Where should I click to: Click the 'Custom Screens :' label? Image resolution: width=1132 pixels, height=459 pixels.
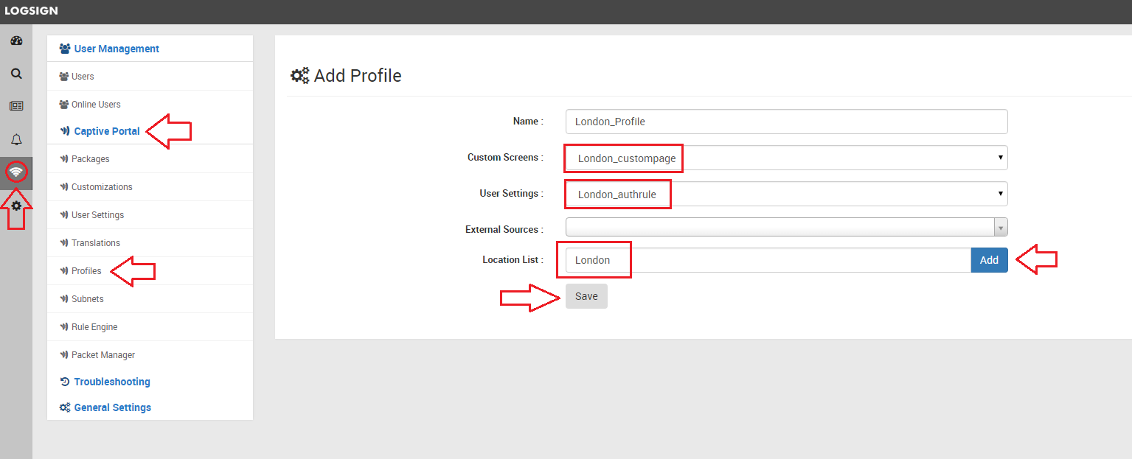pos(505,158)
